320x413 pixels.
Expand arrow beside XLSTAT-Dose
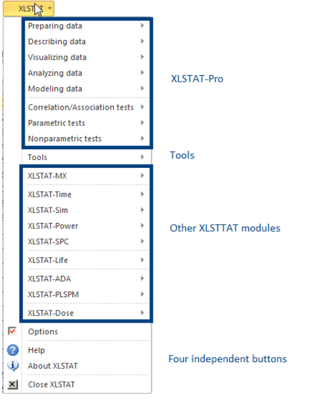142,313
